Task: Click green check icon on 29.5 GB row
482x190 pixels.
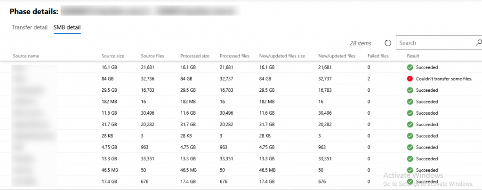Action: click(410, 90)
